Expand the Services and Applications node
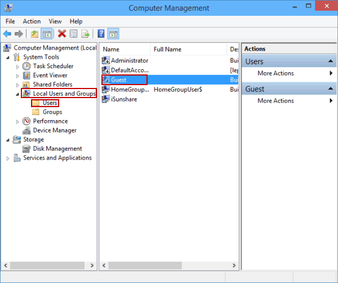The image size is (338, 283). click(x=8, y=158)
